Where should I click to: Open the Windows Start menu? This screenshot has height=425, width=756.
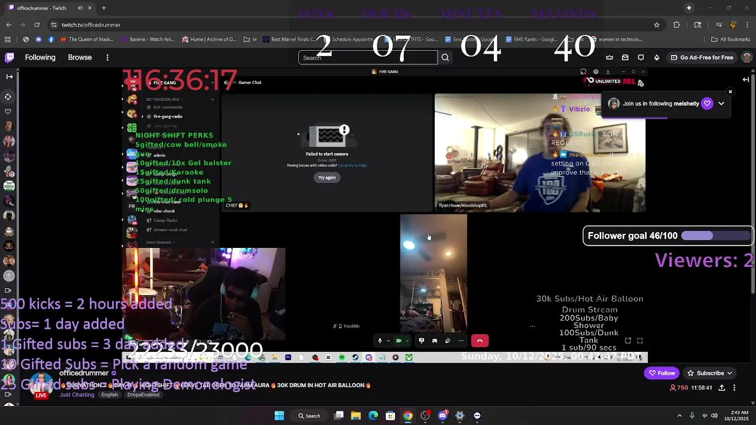(279, 416)
